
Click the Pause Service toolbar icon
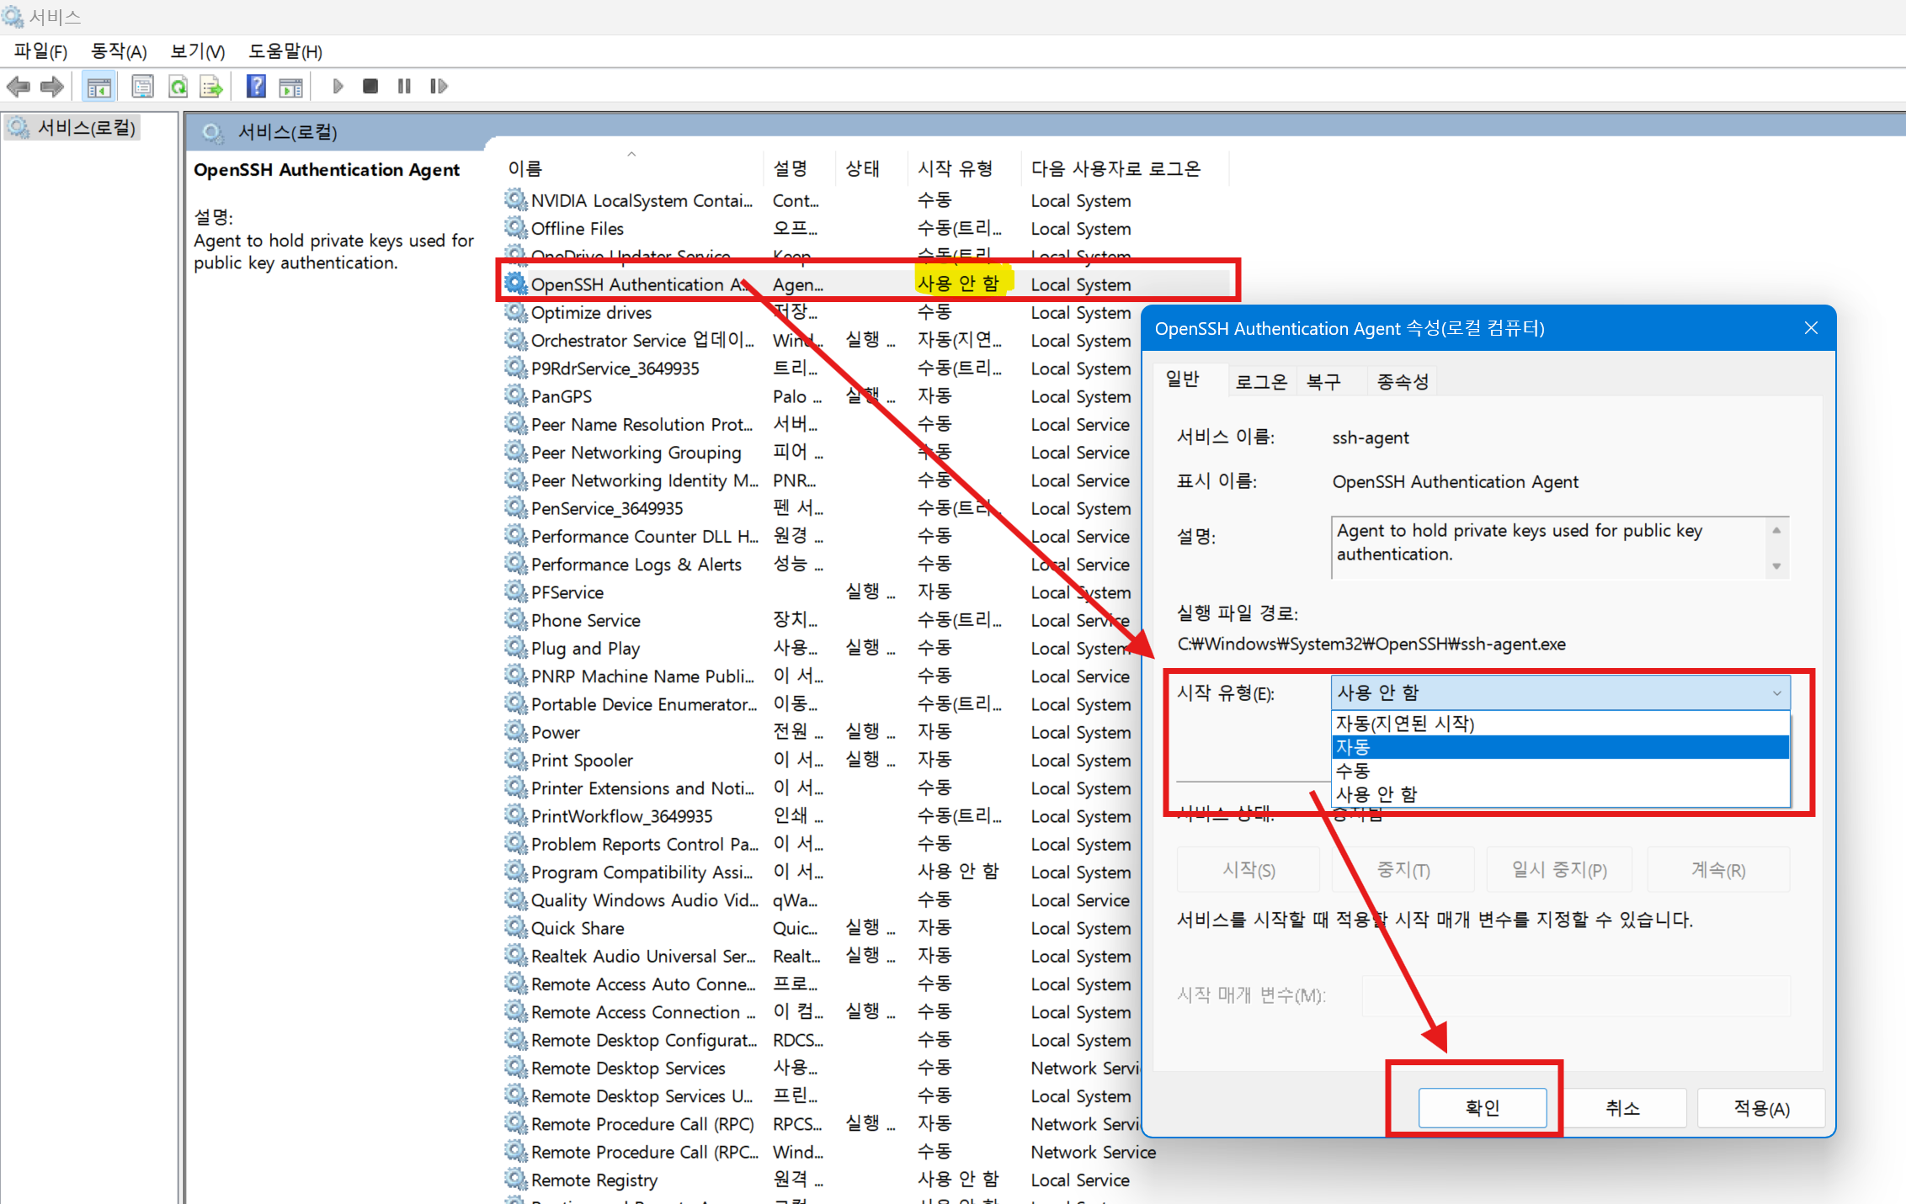pyautogui.click(x=404, y=86)
